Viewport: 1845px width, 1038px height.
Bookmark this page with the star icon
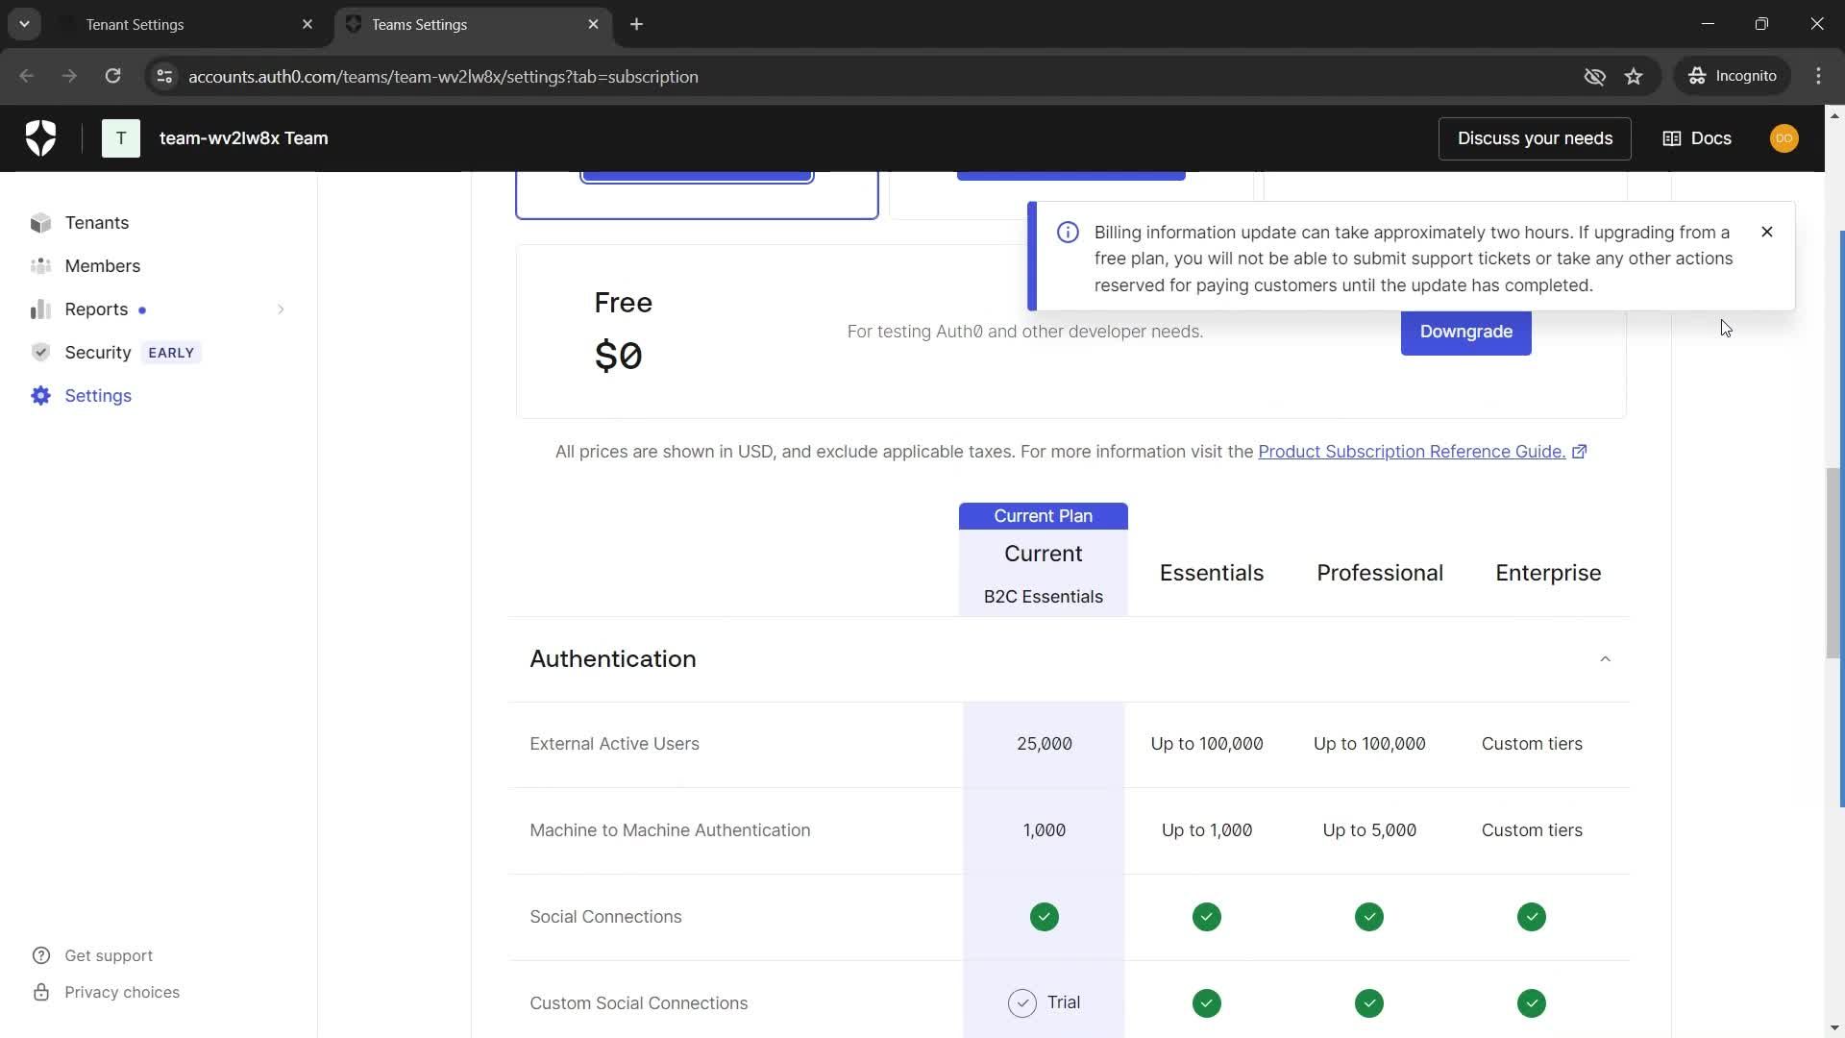pos(1634,76)
